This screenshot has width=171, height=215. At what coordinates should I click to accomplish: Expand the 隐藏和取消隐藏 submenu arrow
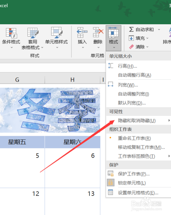pyautogui.click(x=169, y=120)
